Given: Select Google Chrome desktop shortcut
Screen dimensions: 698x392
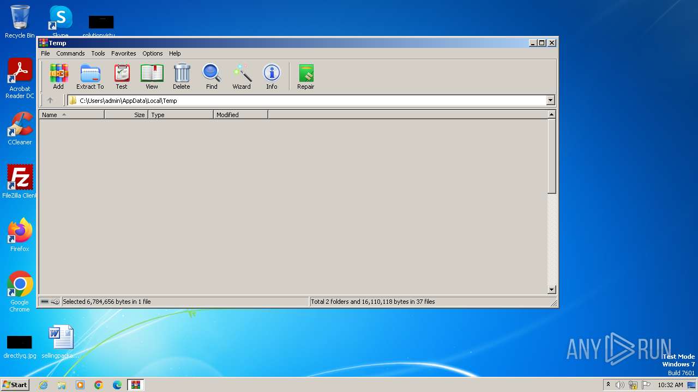Looking at the screenshot, I should click(x=20, y=291).
